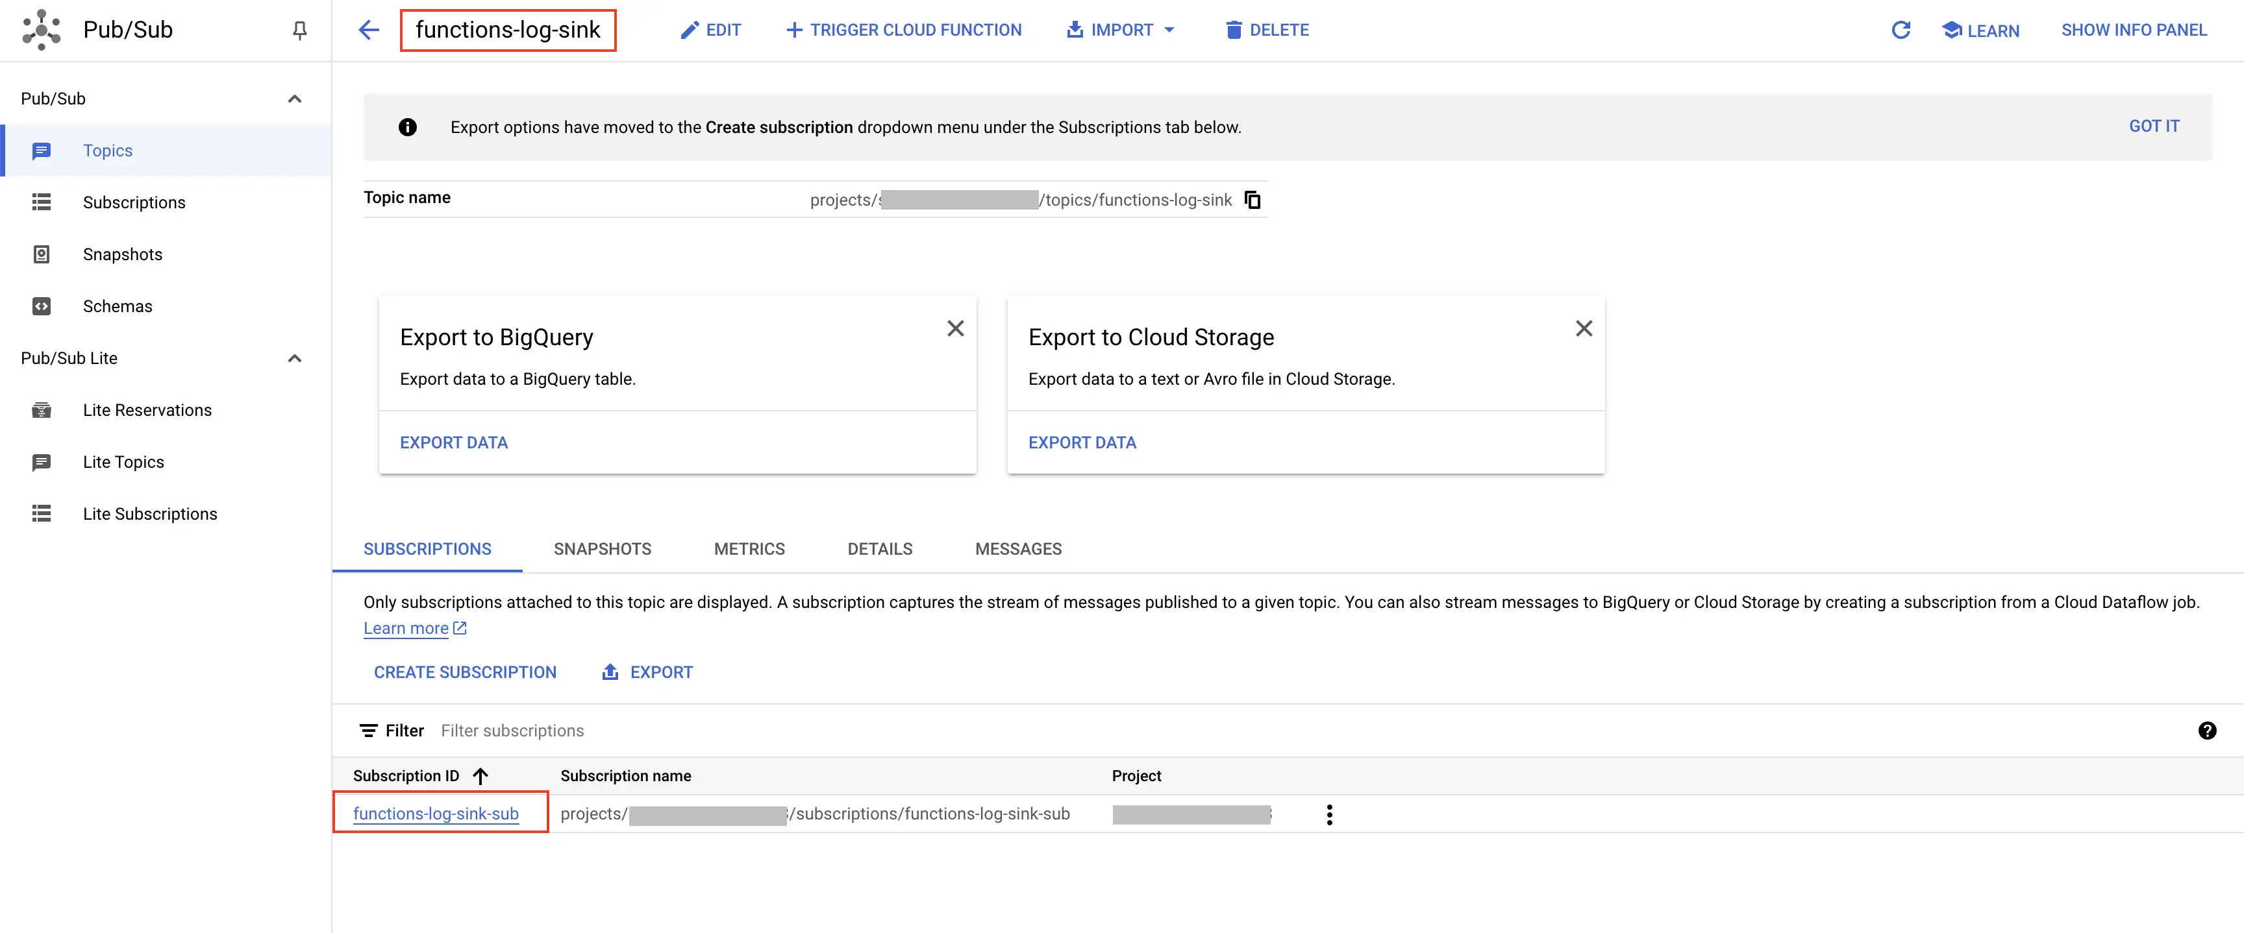Click the topic path projects/…/topics/functions-log-sink

1020,200
